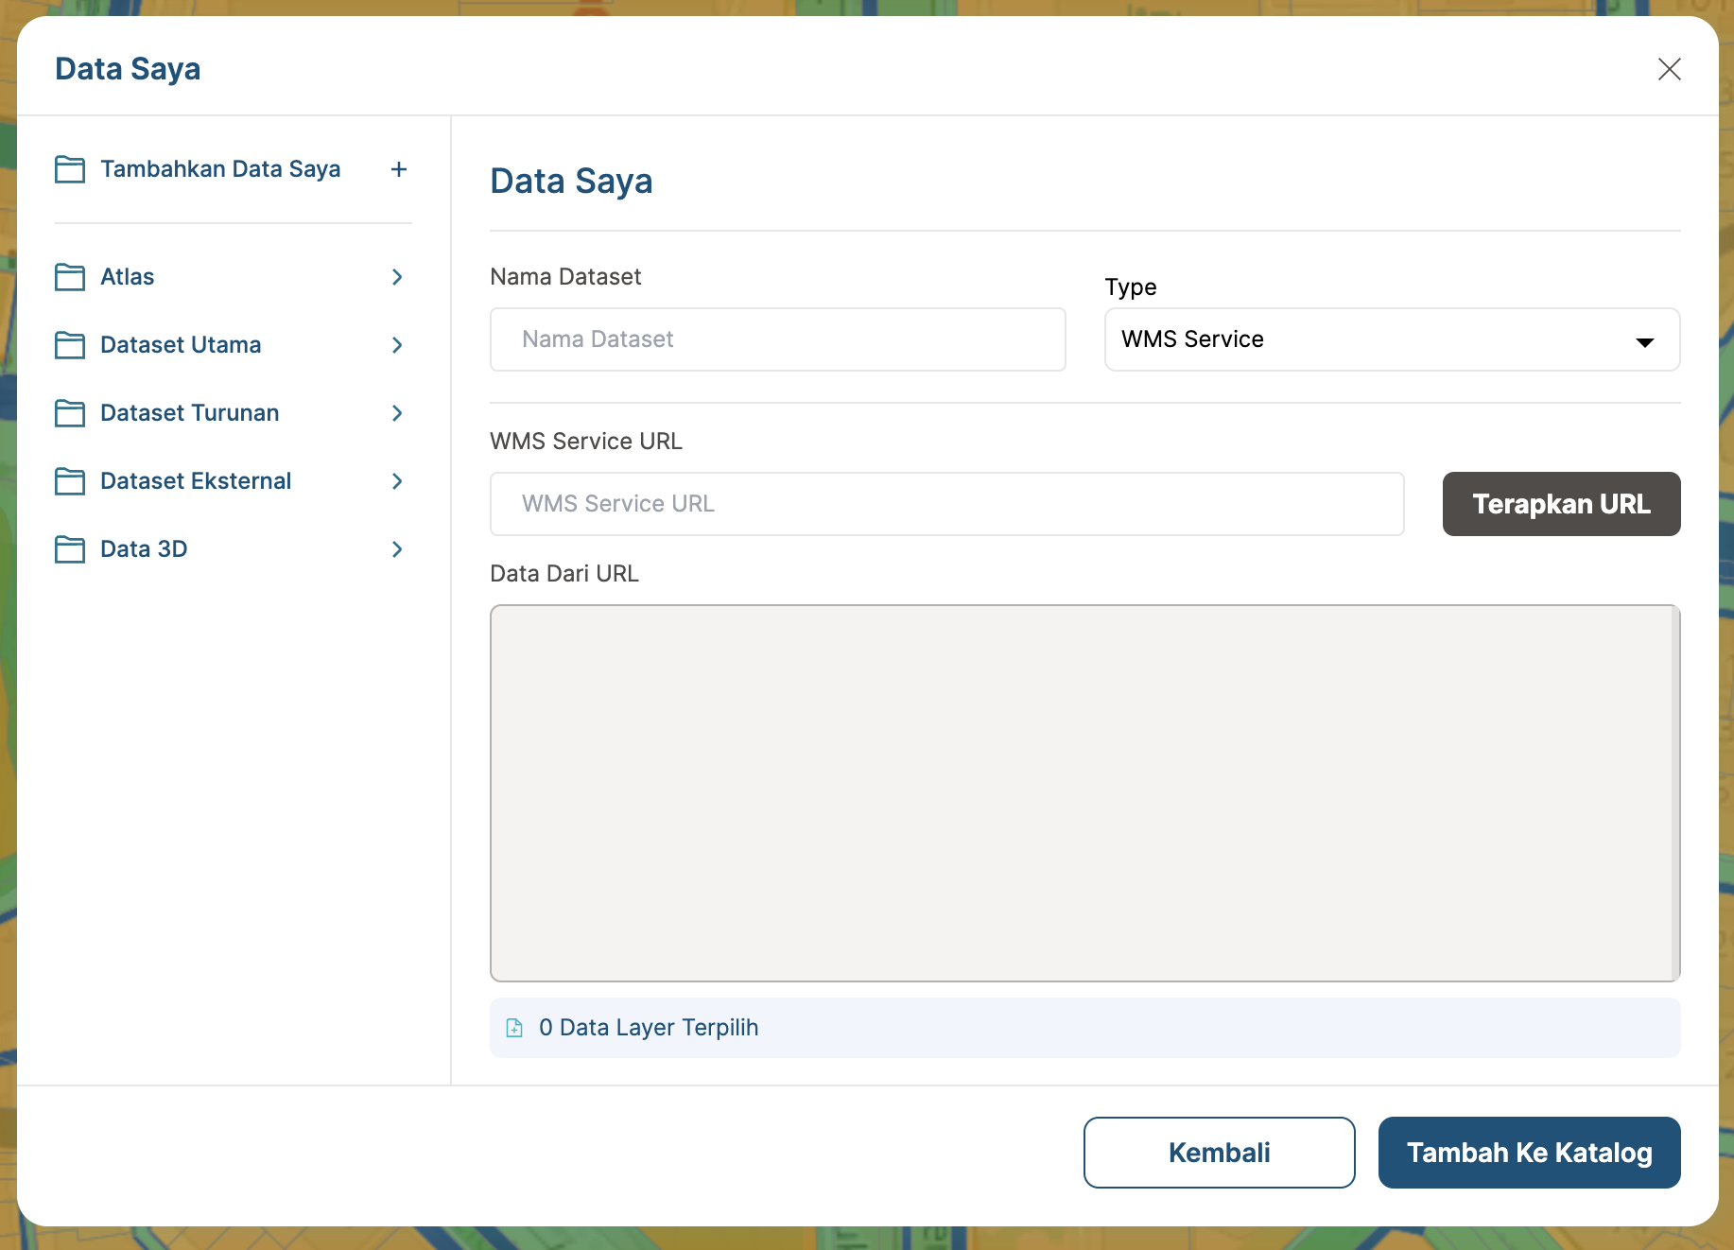Expand the Dataset Eksternal chevron
This screenshot has height=1250, width=1734.
point(397,481)
